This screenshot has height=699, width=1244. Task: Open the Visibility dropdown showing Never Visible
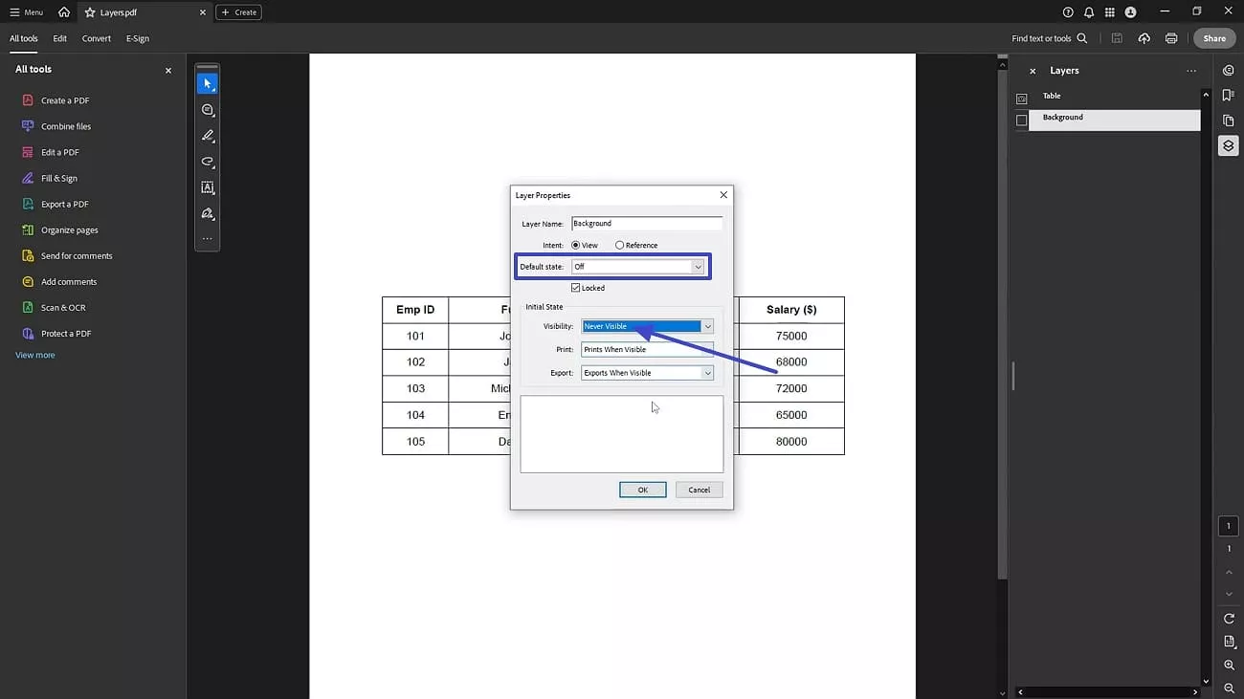point(705,326)
